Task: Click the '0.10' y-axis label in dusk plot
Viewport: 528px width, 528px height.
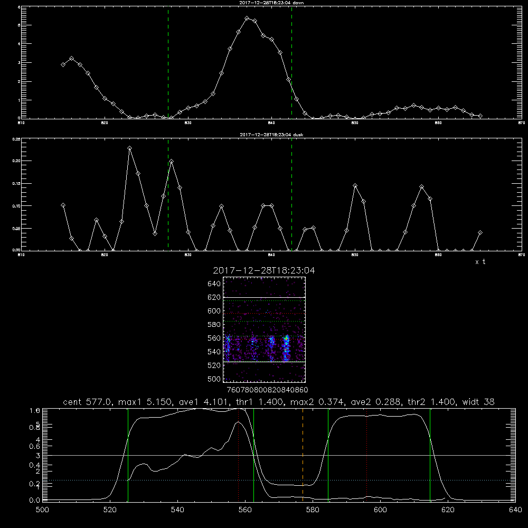Action: click(x=16, y=206)
